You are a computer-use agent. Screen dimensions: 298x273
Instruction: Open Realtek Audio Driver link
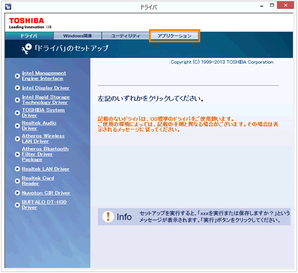pos(39,126)
